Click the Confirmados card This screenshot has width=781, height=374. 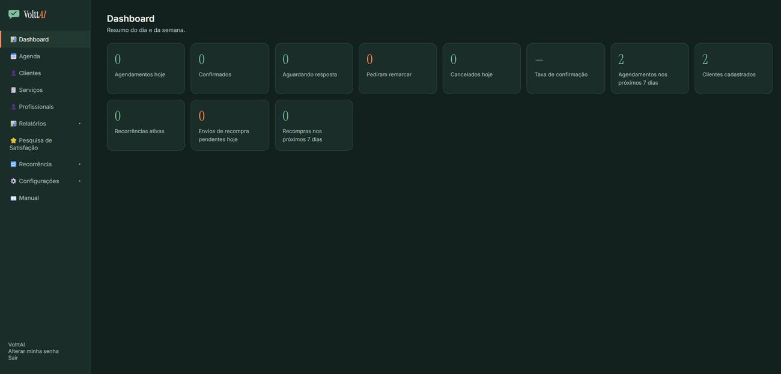pyautogui.click(x=230, y=68)
